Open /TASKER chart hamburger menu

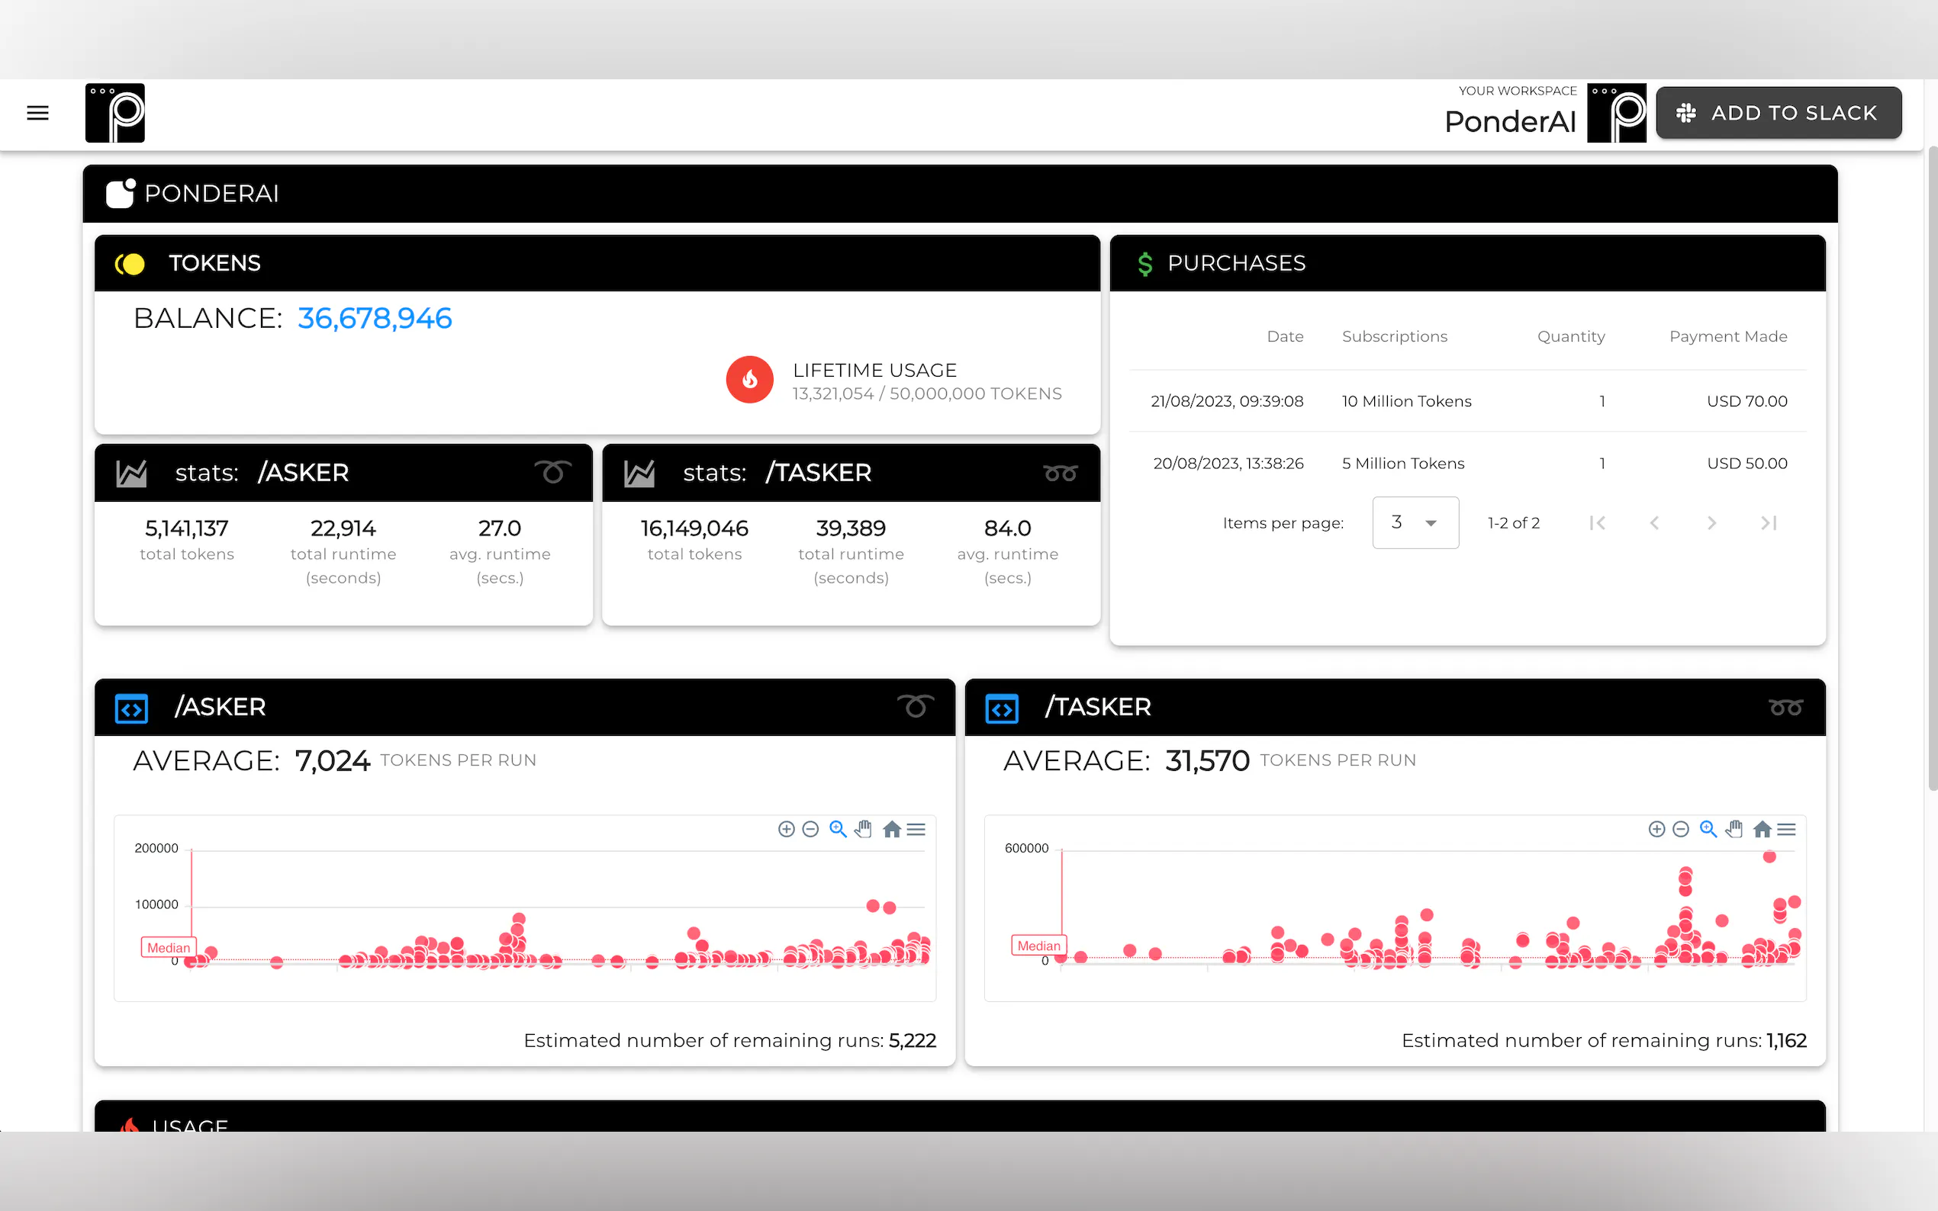pos(1785,829)
